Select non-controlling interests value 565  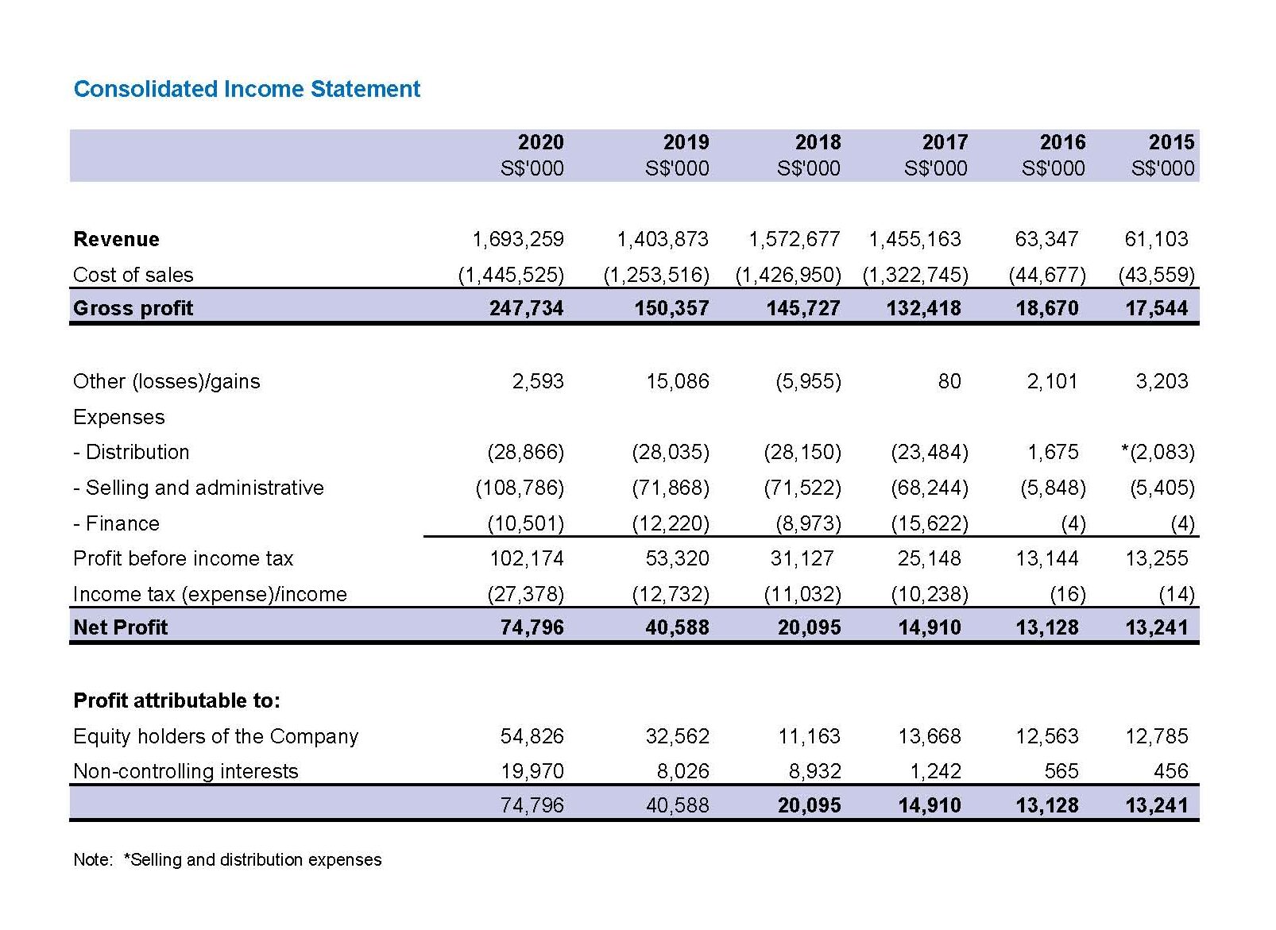pos(1061,771)
